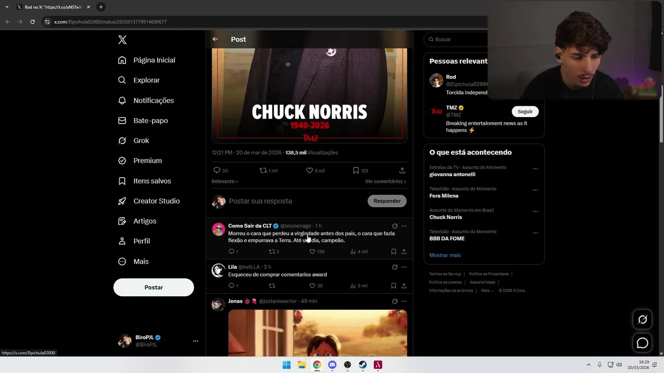The image size is (664, 373).
Task: Open floating chat messages button
Action: click(x=642, y=343)
